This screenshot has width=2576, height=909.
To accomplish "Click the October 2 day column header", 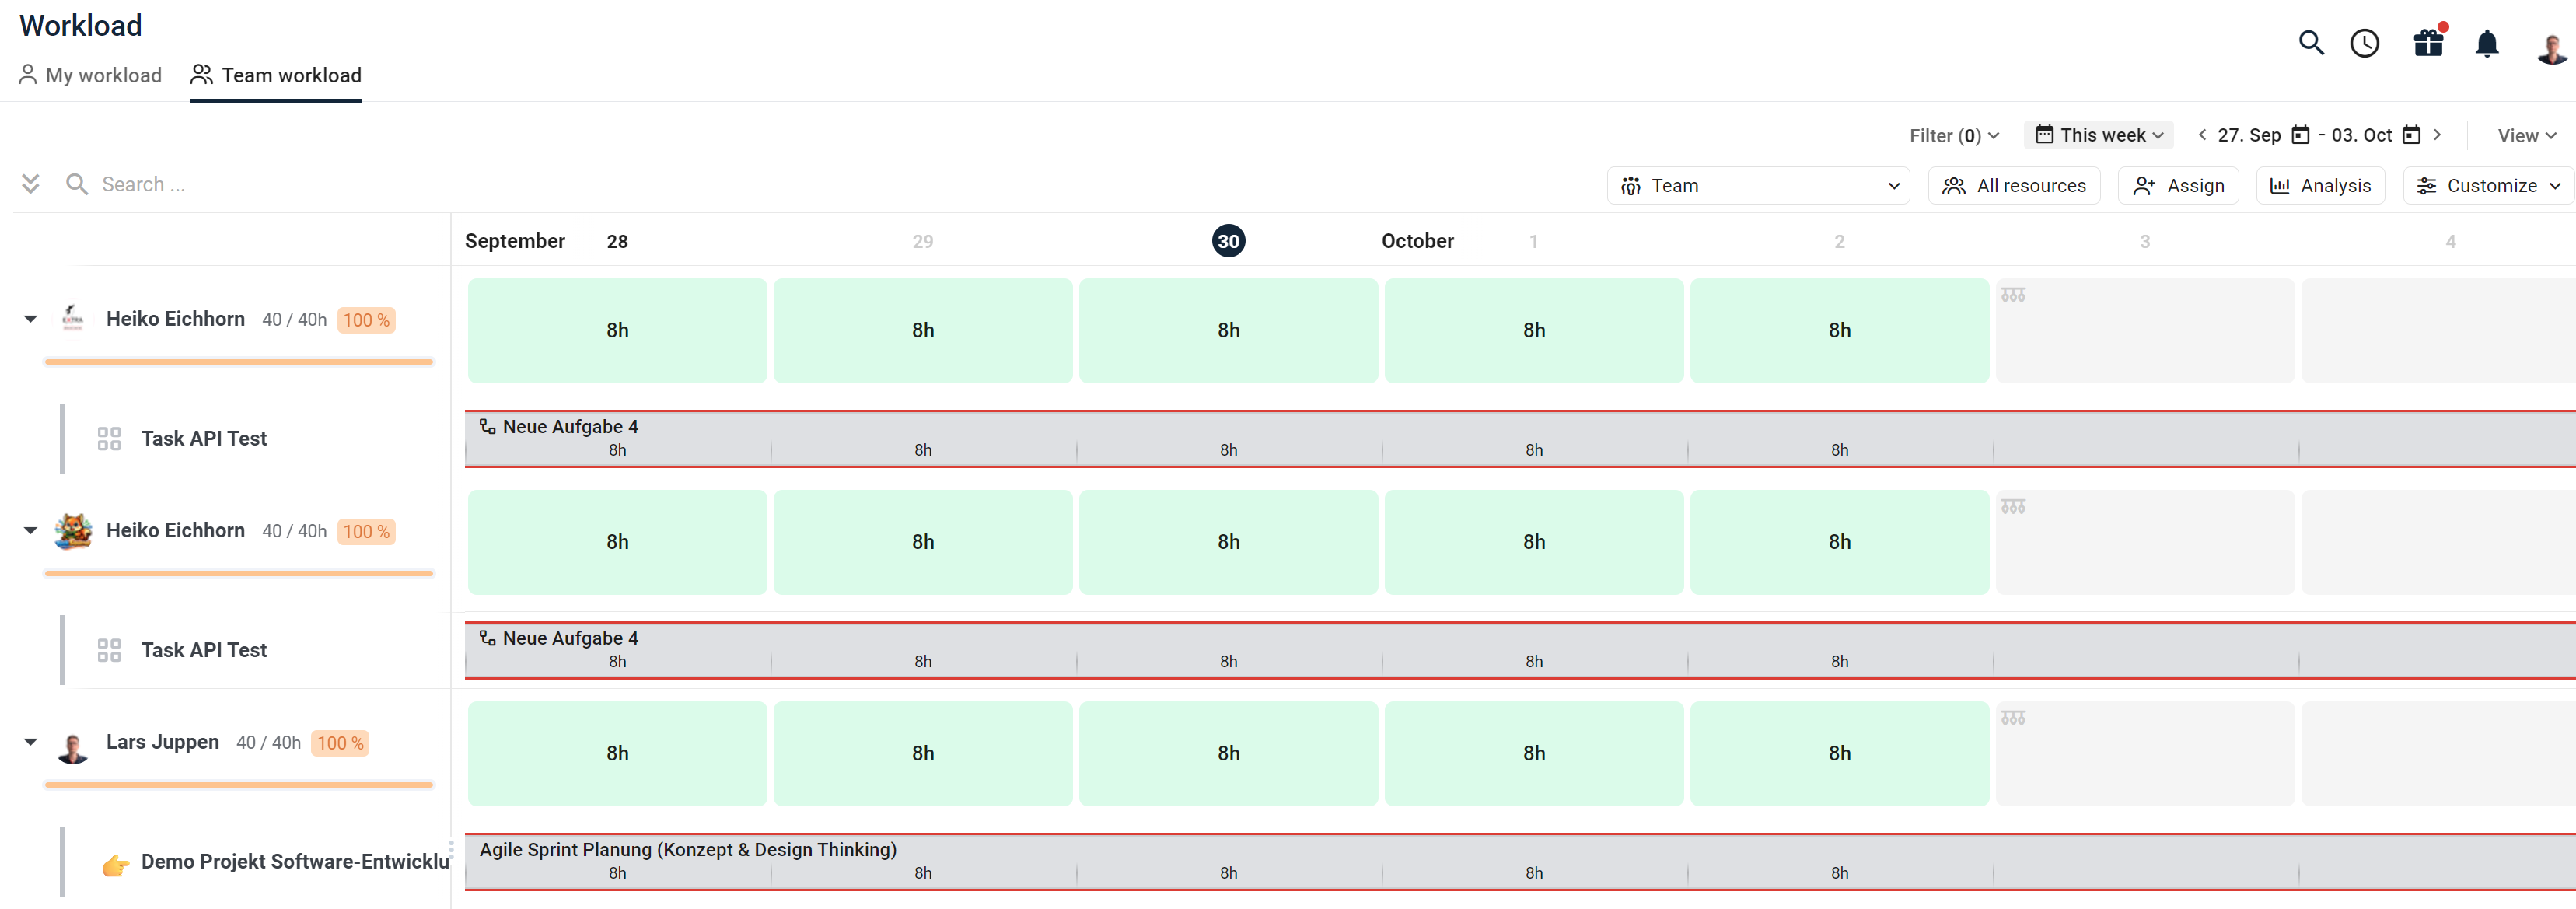I will (1839, 241).
